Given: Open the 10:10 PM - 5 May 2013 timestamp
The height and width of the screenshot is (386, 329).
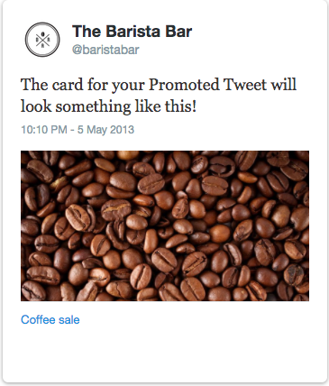Looking at the screenshot, I should [78, 130].
